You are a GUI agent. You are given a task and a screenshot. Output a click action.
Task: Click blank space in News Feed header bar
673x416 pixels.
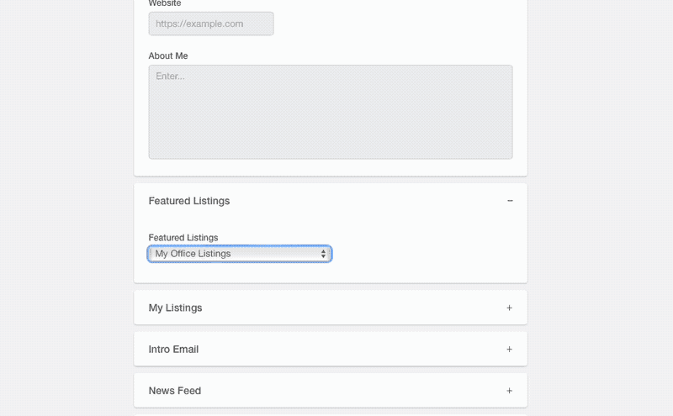[x=353, y=391]
